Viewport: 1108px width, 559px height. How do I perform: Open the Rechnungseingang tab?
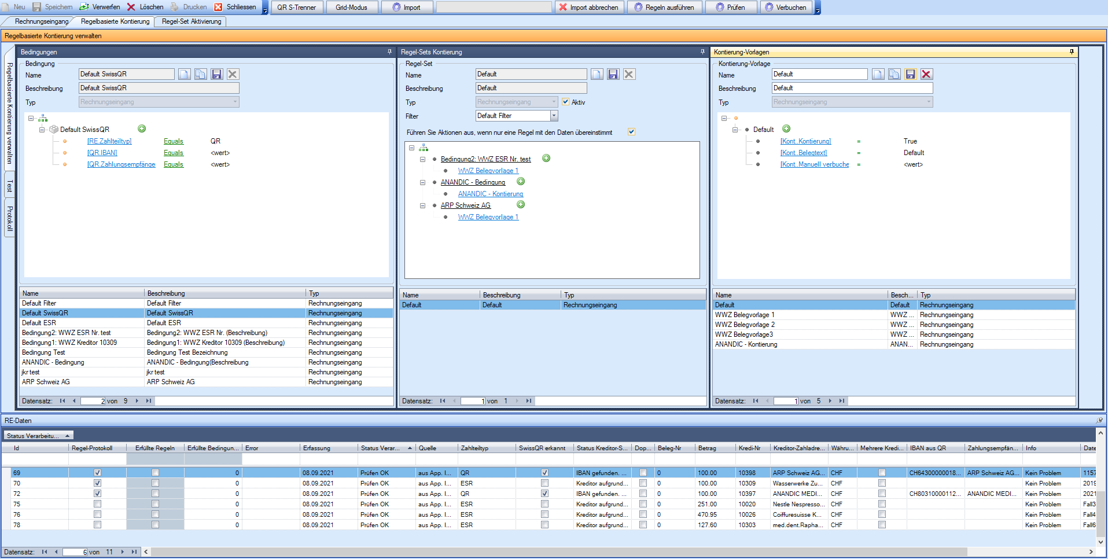pos(42,21)
